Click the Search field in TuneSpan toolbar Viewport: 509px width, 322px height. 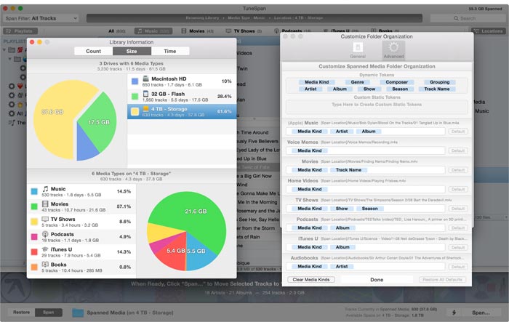tap(468, 18)
